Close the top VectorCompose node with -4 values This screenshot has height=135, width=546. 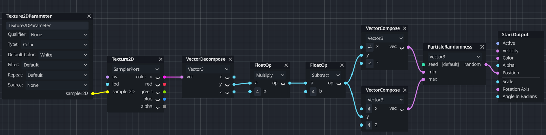405,28
